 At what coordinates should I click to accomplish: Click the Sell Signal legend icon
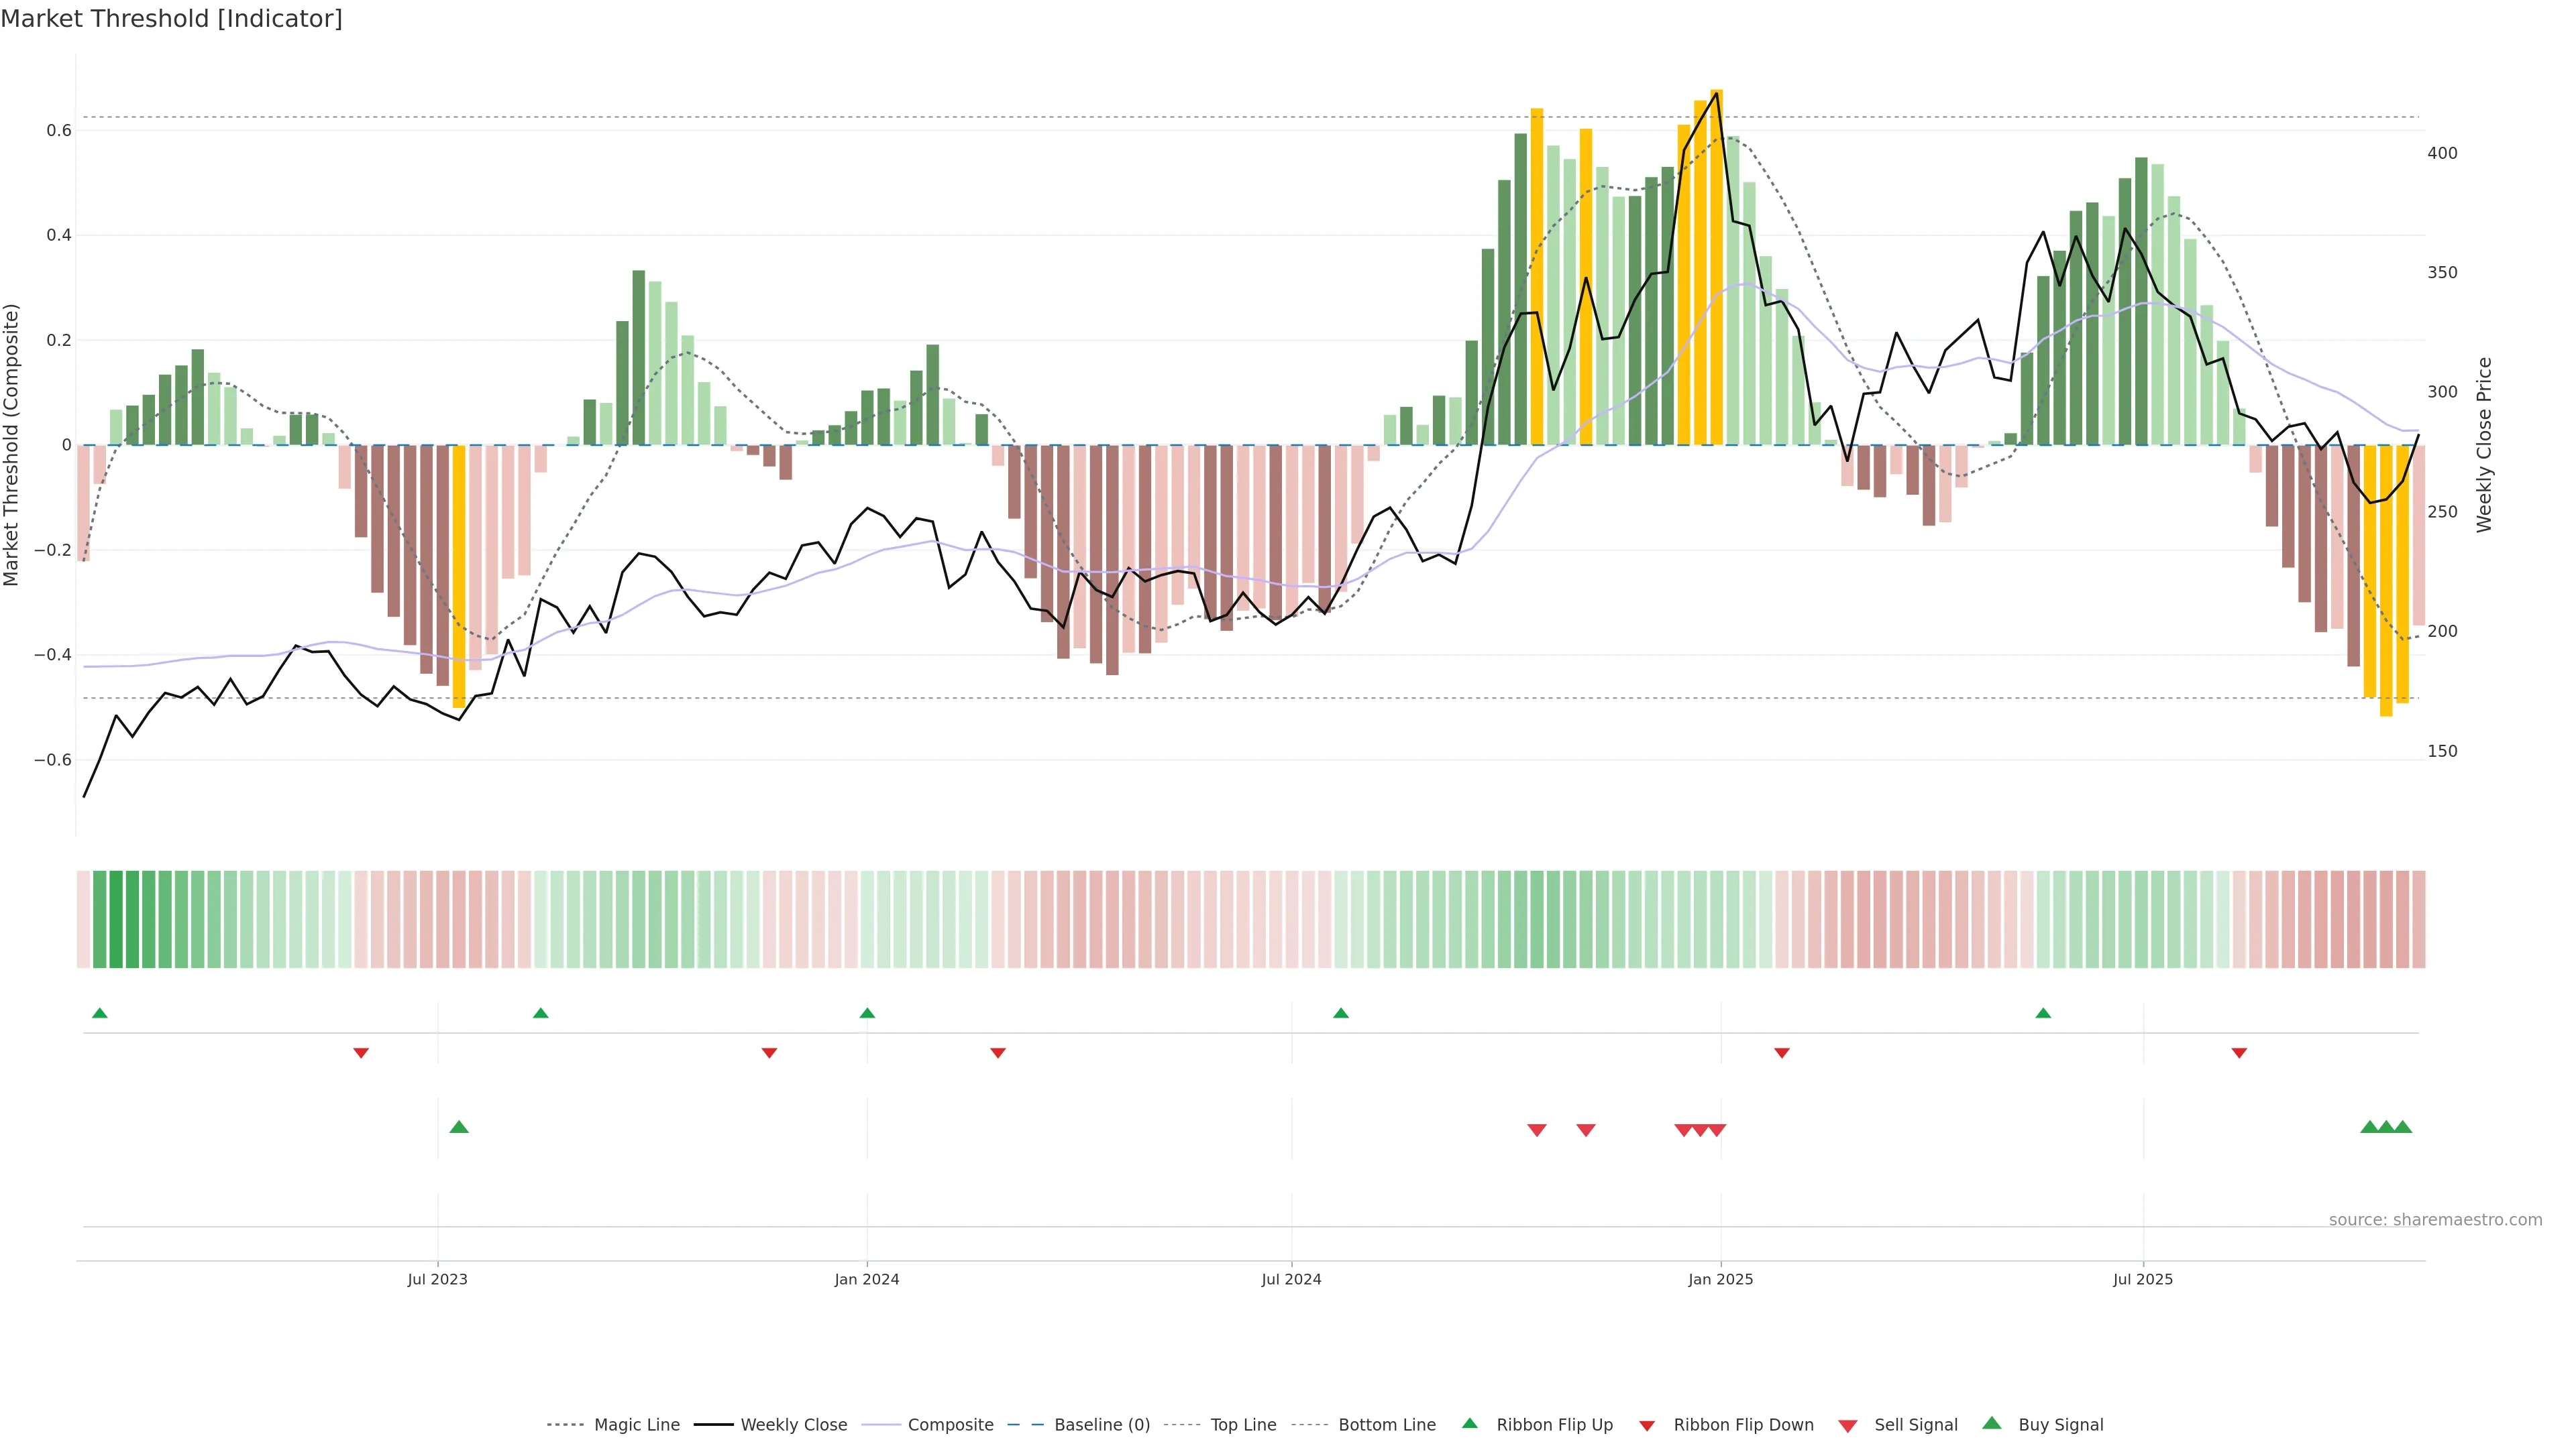coord(1848,1426)
